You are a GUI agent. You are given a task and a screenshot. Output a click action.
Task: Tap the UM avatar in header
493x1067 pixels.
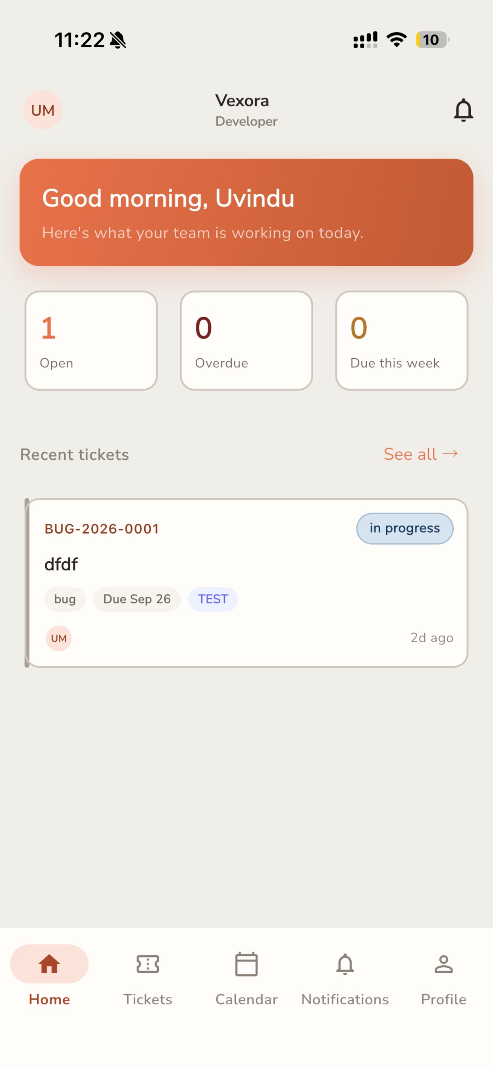click(43, 110)
